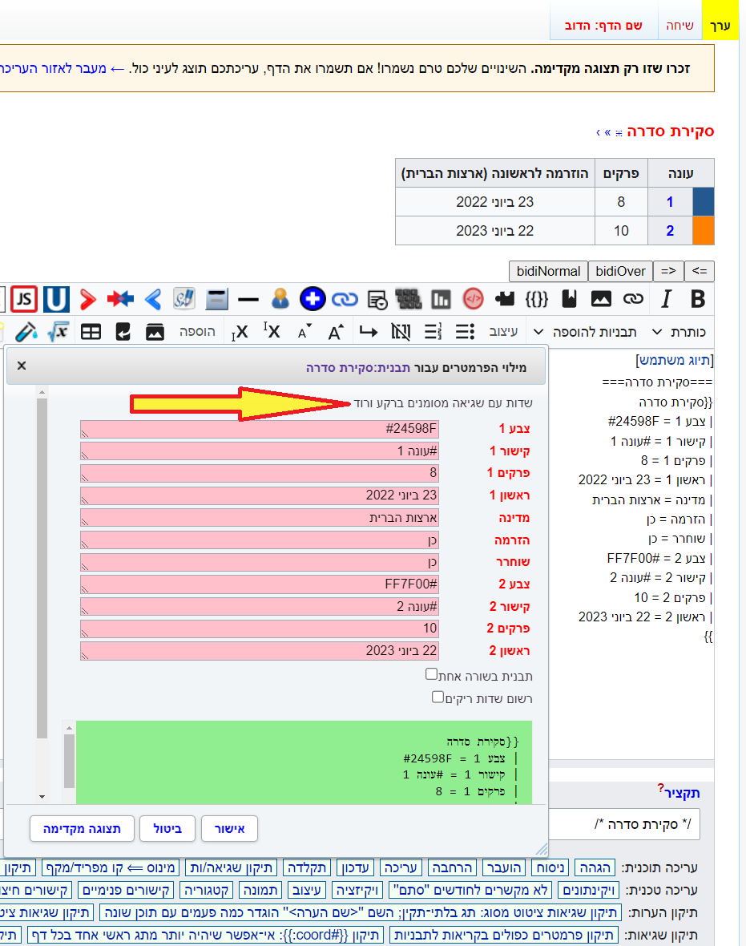Insert a reference with the bookmark icon
746x946 pixels.
[x=569, y=299]
